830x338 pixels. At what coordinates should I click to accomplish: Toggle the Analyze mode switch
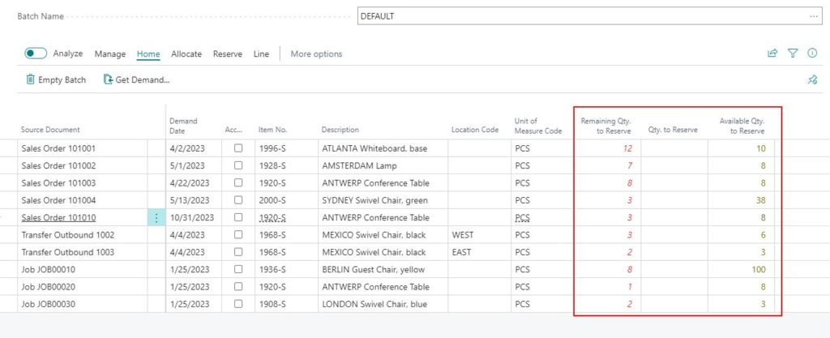tap(36, 53)
